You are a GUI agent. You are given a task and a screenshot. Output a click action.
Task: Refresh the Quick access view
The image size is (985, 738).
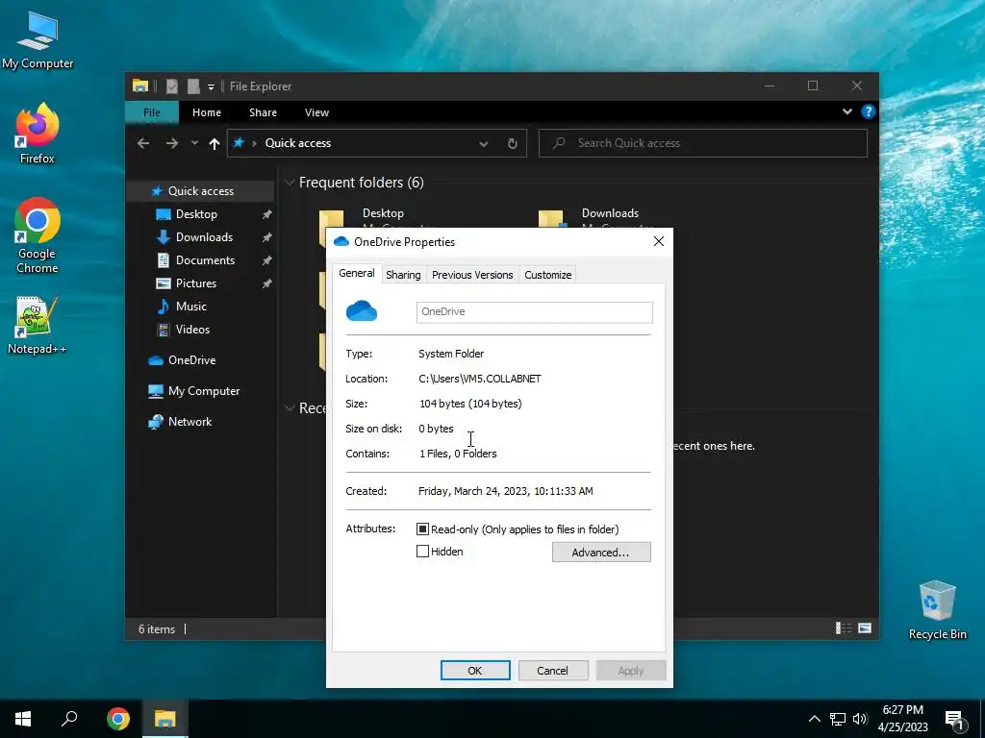pyautogui.click(x=513, y=144)
